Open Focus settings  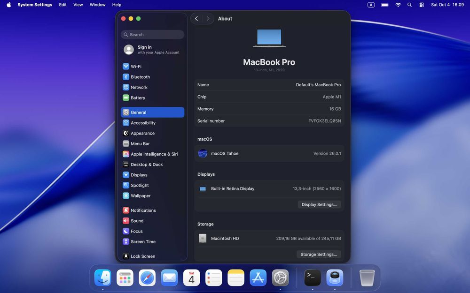(x=152, y=232)
